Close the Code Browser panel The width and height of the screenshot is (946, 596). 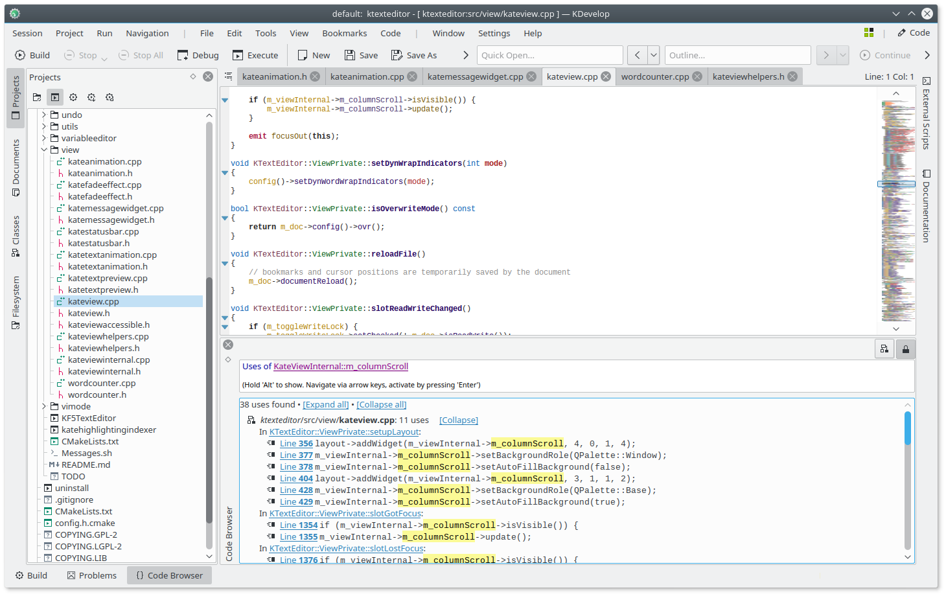pyautogui.click(x=228, y=345)
